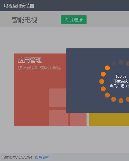Screen dimensions: 129x161
Task: Click the 100 % progress text
Action: point(121,76)
